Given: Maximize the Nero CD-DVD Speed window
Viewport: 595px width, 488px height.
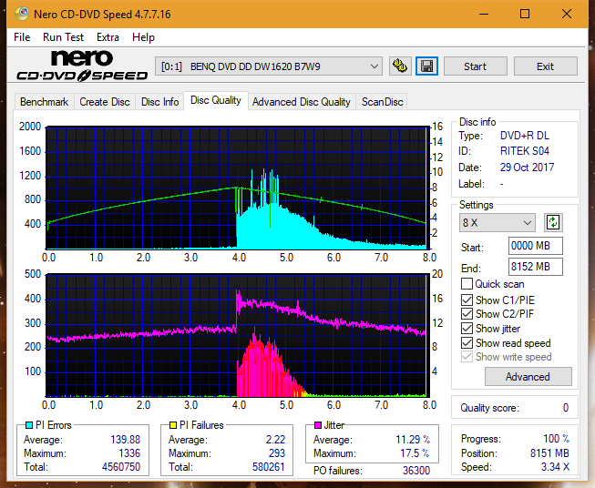Looking at the screenshot, I should (x=525, y=14).
